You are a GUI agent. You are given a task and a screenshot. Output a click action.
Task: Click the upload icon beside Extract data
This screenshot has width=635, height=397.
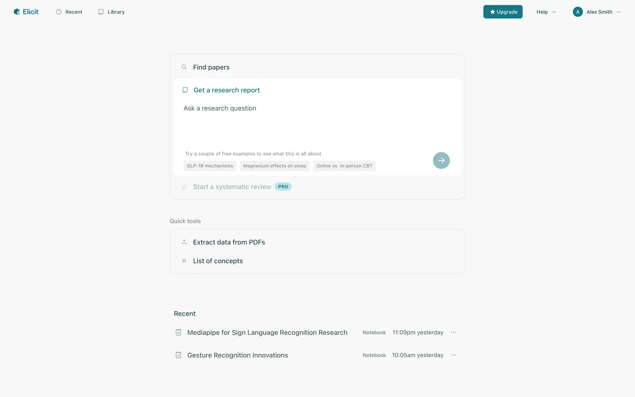[184, 242]
